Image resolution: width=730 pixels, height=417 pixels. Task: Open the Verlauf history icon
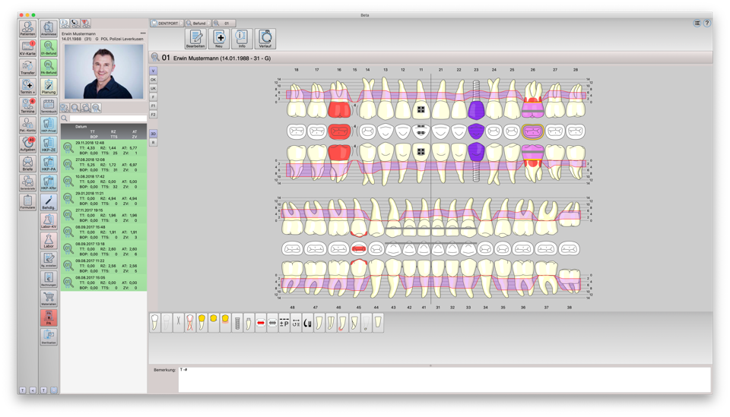[x=265, y=39]
